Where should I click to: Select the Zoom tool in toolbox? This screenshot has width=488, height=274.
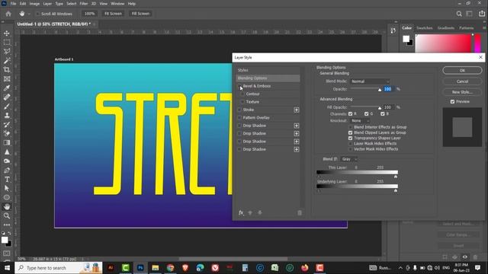point(7,215)
